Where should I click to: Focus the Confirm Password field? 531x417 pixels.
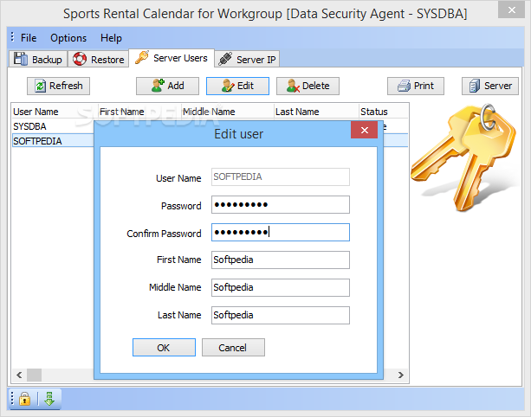(281, 233)
